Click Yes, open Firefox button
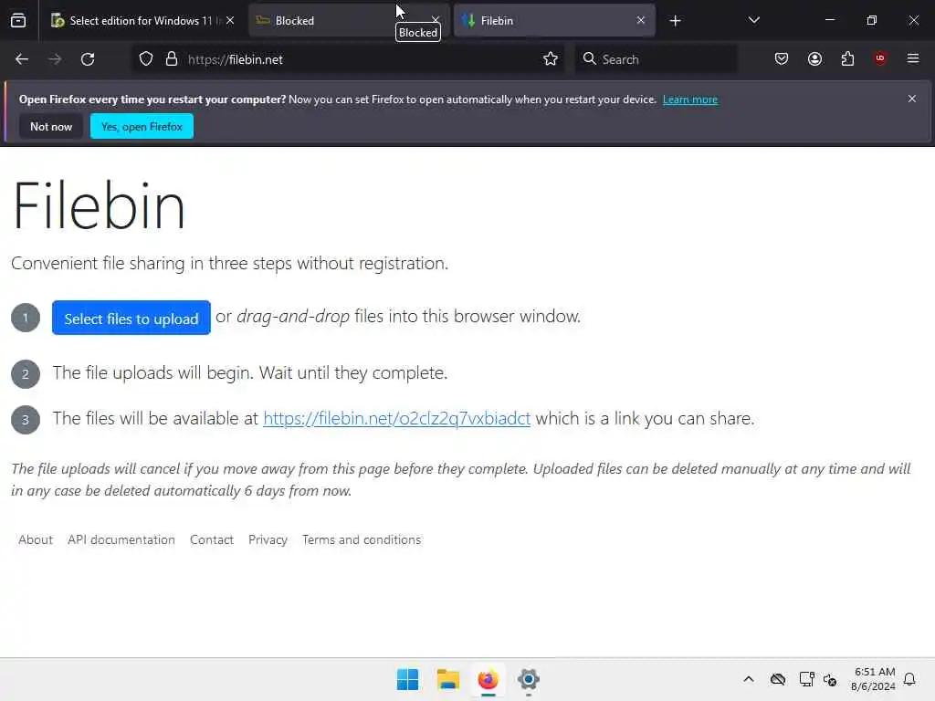The image size is (935, 701). click(142, 126)
